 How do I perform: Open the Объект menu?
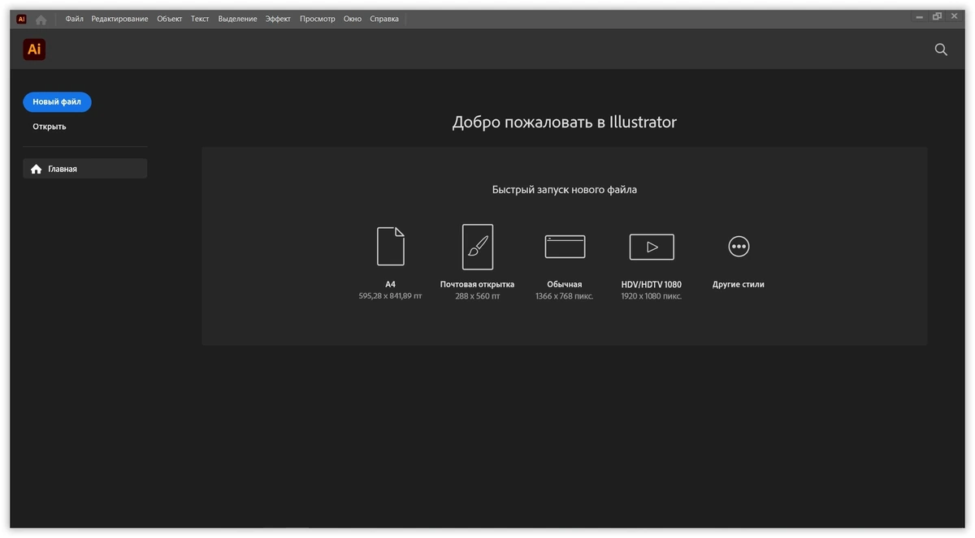170,19
